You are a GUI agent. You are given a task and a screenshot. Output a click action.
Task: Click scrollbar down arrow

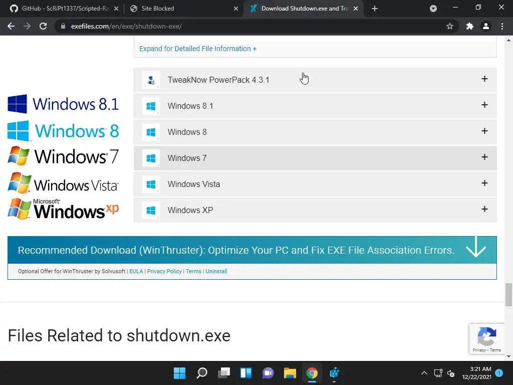coord(508,356)
